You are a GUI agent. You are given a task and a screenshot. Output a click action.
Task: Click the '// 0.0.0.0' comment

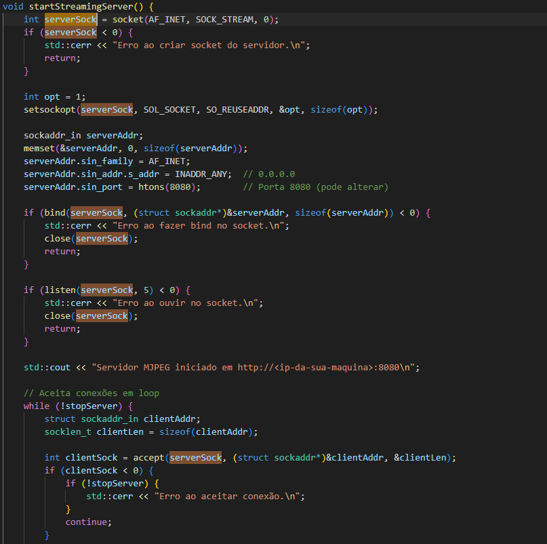click(x=268, y=174)
